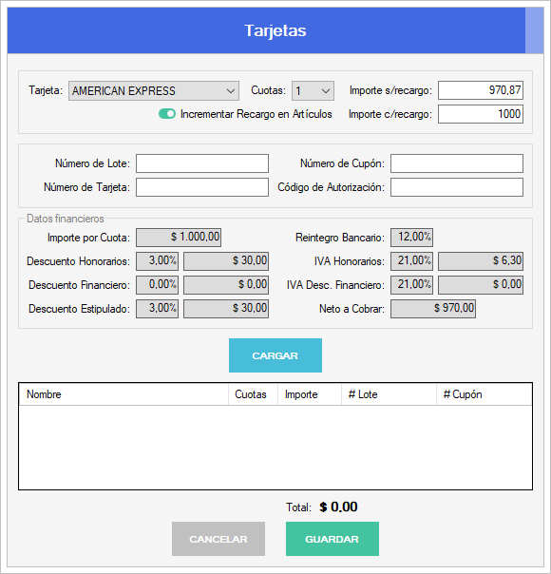
Task: Focus the Número de Cupón field
Action: (457, 163)
